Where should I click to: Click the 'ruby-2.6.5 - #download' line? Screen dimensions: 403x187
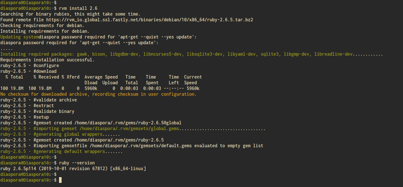point(28,71)
